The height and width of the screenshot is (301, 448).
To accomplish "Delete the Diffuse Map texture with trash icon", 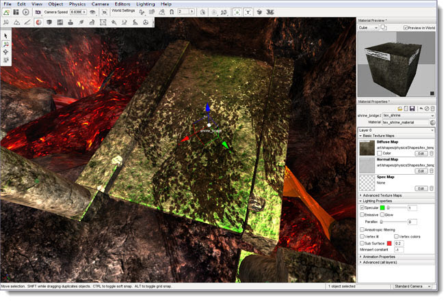I will click(432, 153).
